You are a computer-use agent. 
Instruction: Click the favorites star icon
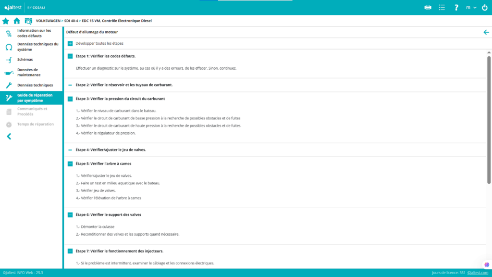click(x=6, y=21)
